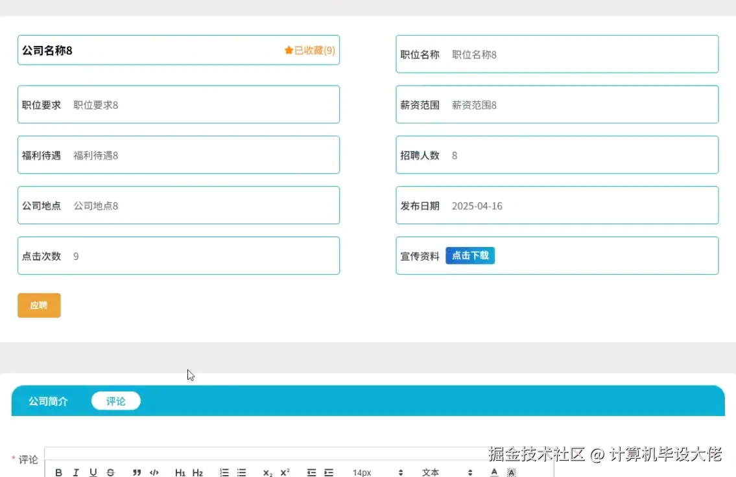The image size is (736, 477).
Task: Open the text color dropdown in editor
Action: [x=493, y=472]
